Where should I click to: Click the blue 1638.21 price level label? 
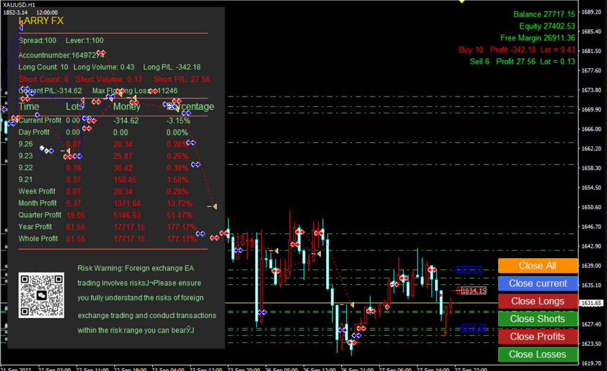pos(469,270)
